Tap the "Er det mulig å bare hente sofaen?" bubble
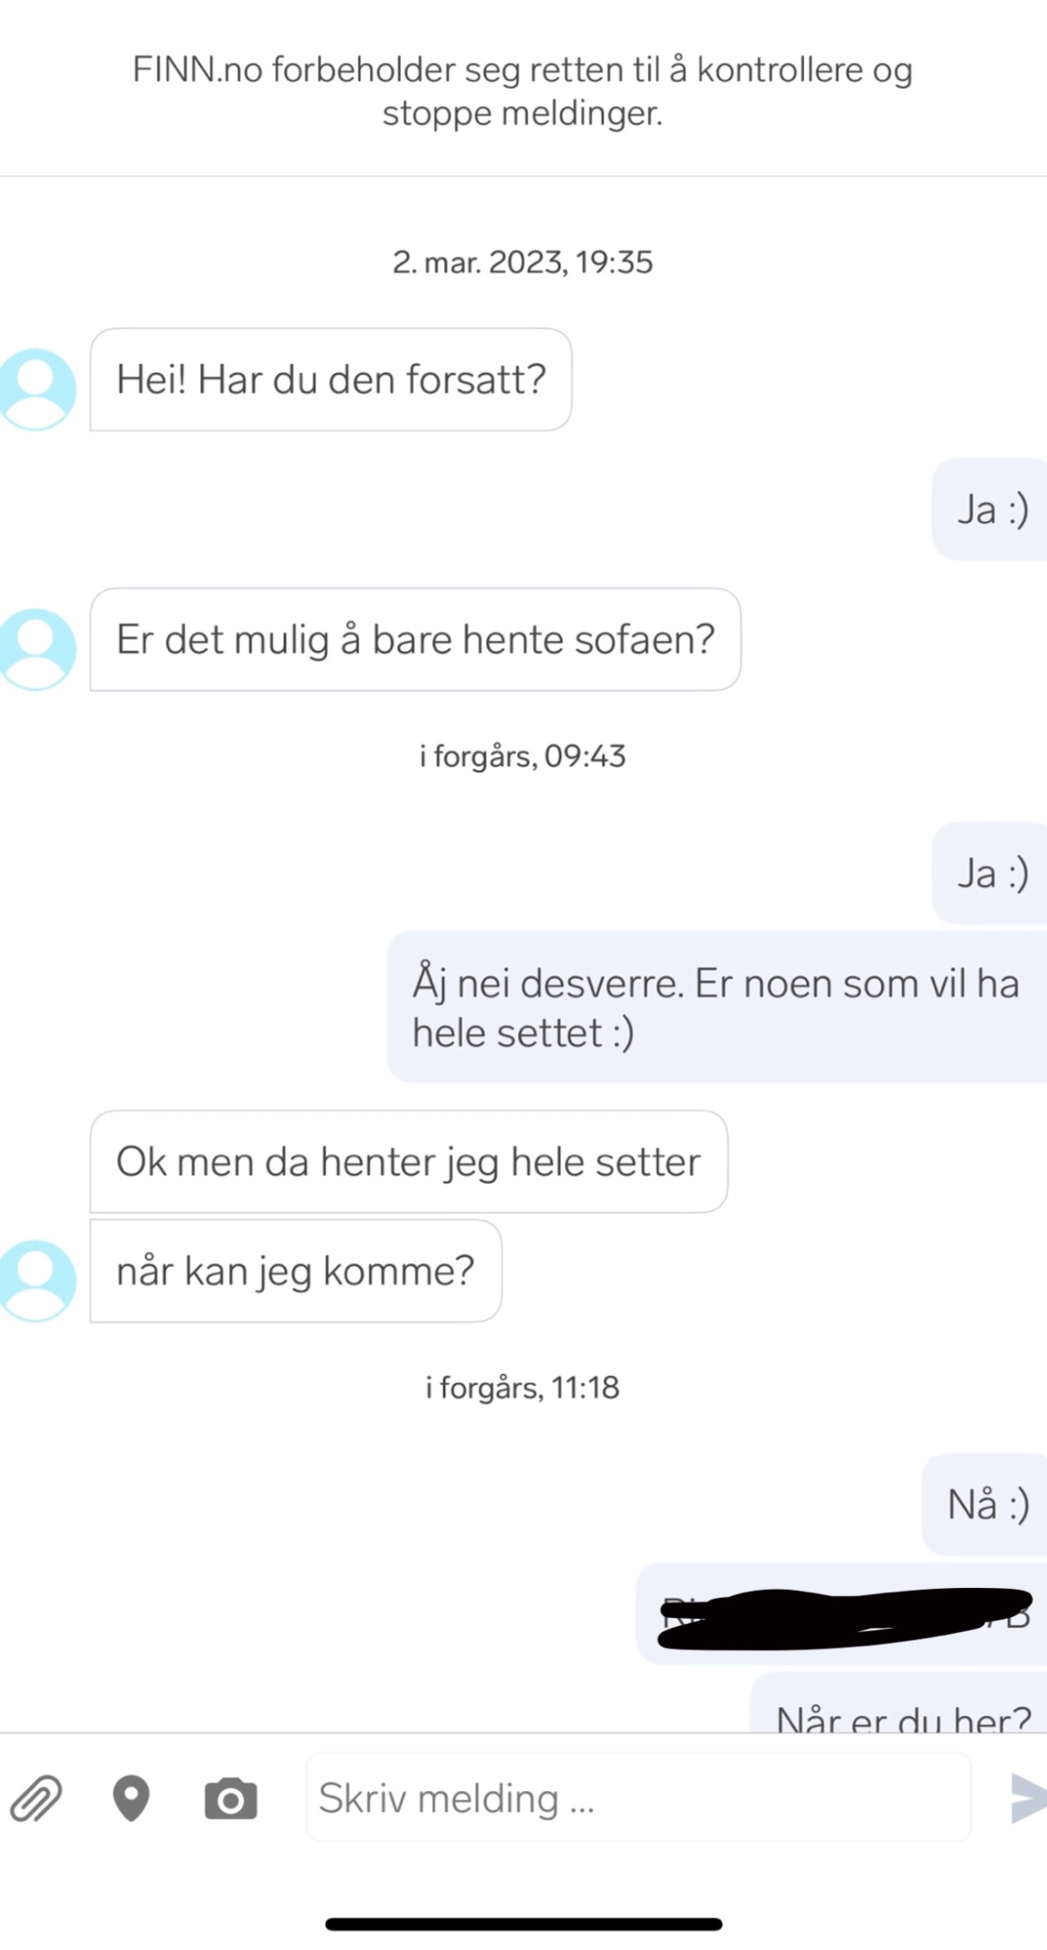The height and width of the screenshot is (1950, 1047). [415, 640]
